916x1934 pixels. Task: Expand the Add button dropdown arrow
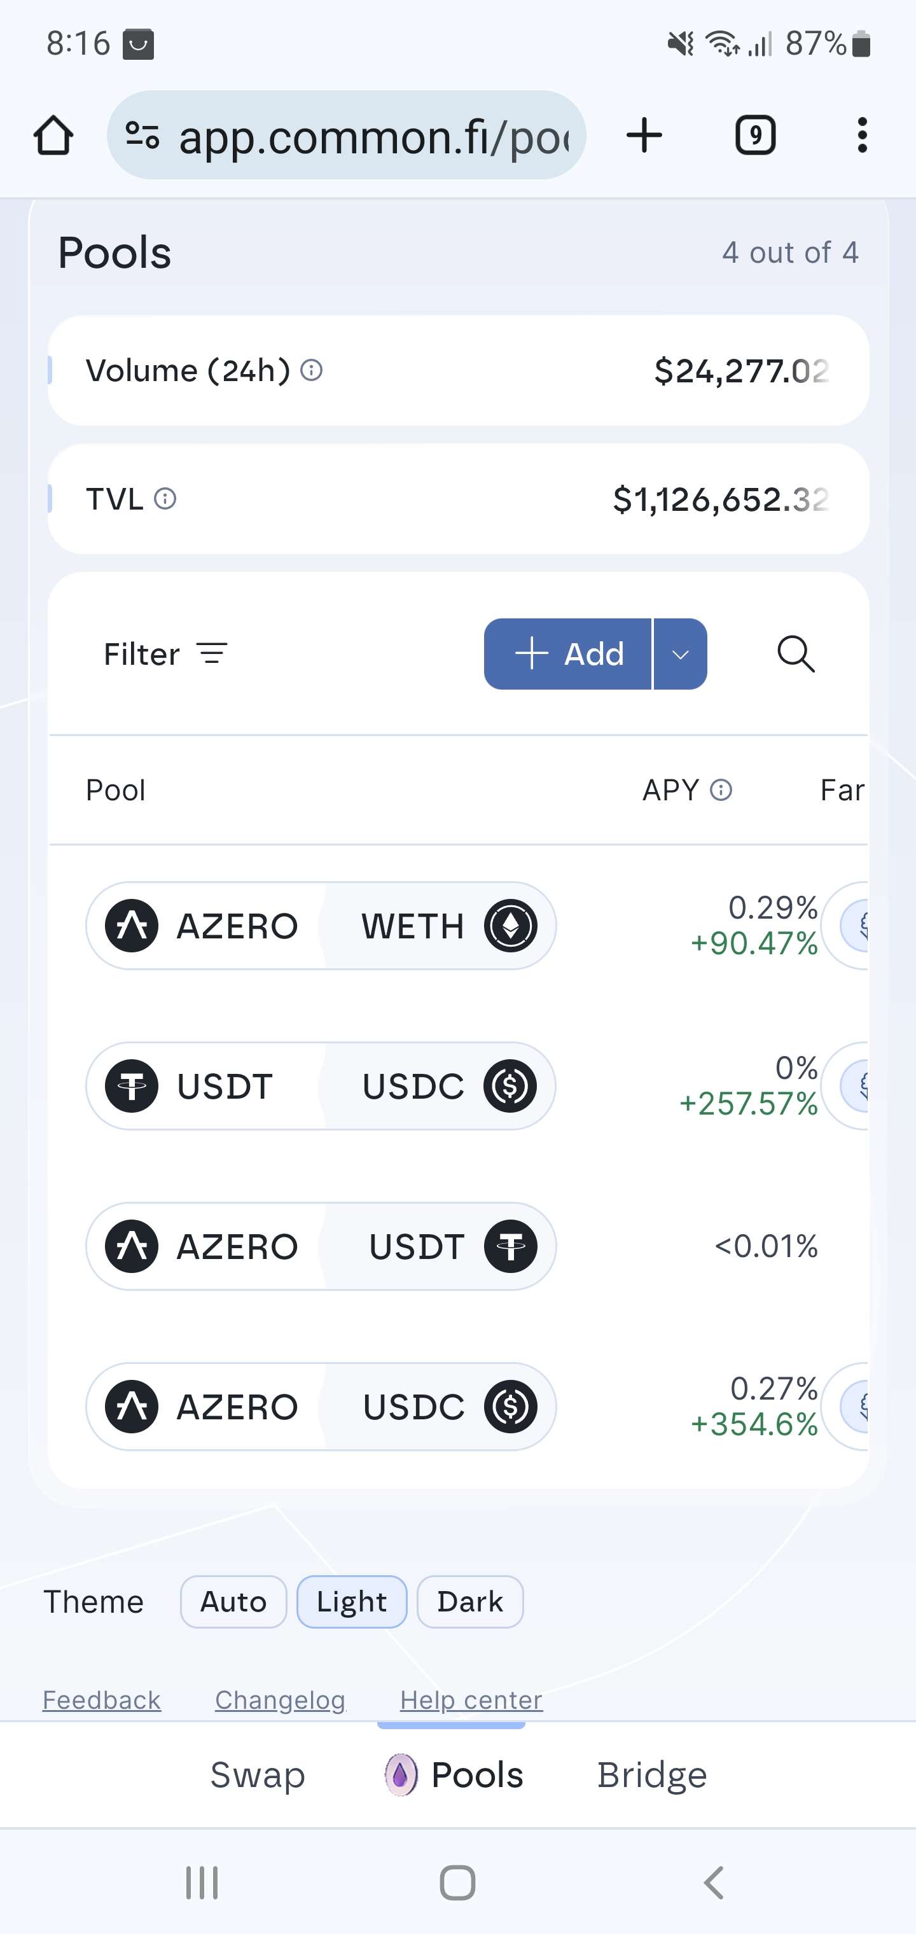(680, 654)
